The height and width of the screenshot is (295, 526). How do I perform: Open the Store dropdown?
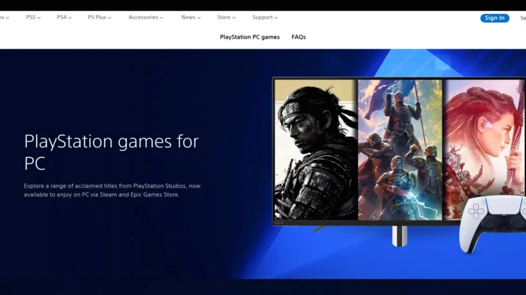226,17
